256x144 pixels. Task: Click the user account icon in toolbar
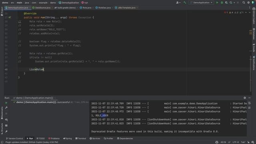point(177,3)
